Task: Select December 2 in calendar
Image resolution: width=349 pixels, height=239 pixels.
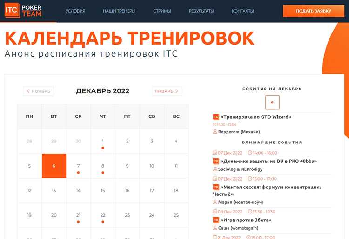Action: [x=128, y=141]
